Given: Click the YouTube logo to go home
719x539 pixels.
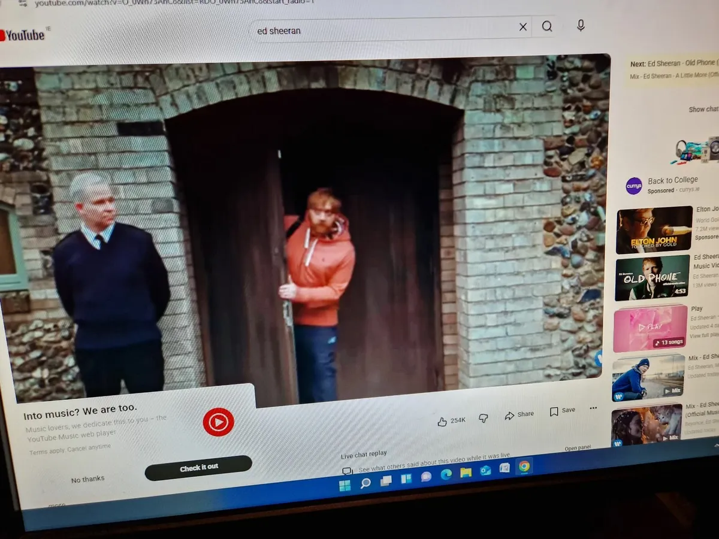Looking at the screenshot, I should (23, 35).
